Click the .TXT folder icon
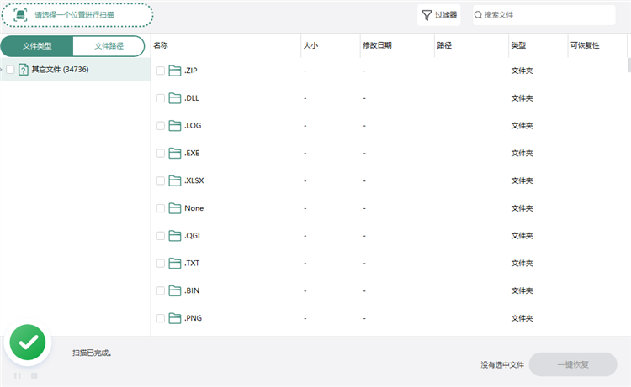Image resolution: width=631 pixels, height=387 pixels. coord(175,263)
